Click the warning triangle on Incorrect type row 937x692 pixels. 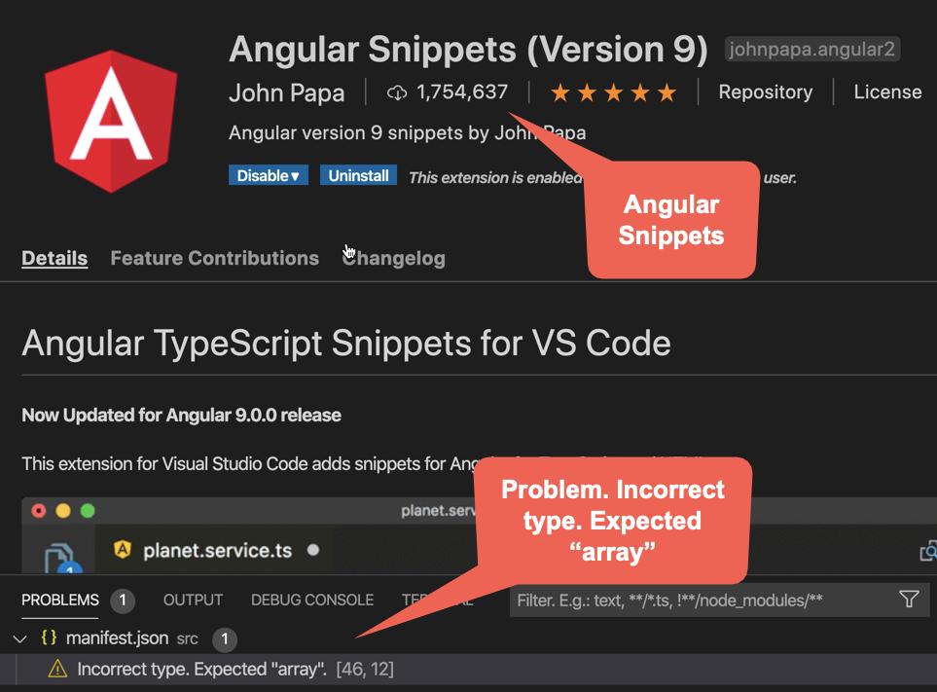pos(57,669)
